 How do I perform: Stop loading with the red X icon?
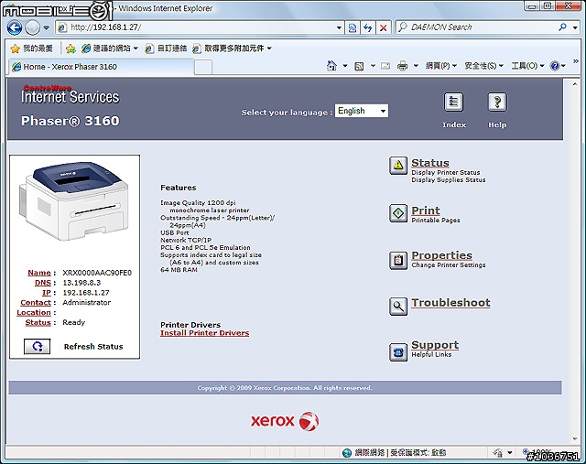384,27
